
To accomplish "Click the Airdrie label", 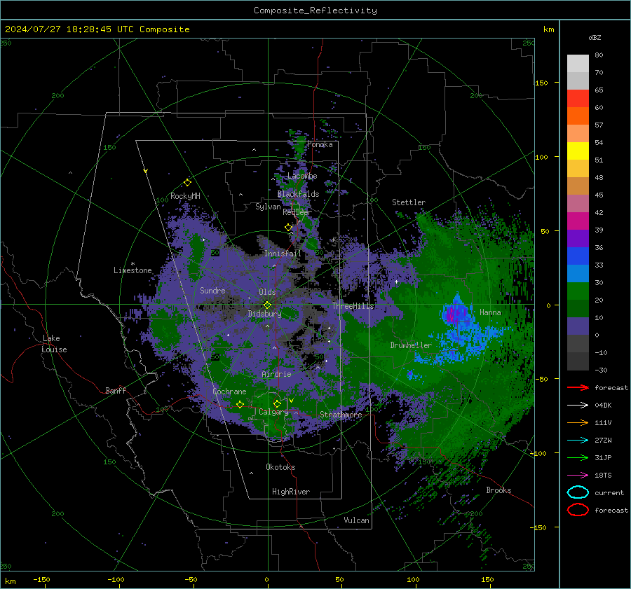I will [x=276, y=374].
